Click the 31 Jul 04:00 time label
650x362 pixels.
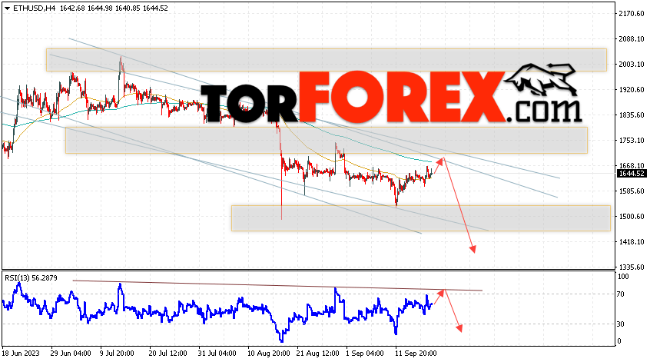click(x=217, y=354)
